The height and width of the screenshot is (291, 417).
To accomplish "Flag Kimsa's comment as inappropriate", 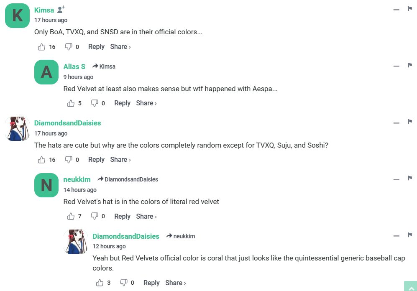I will (410, 9).
